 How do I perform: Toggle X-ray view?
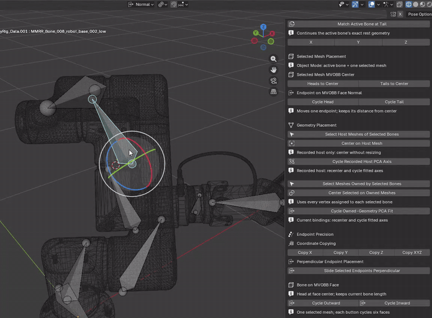coord(400,4)
